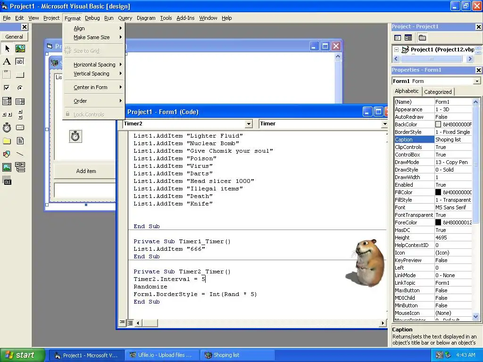Open the Form1 object dropdown in Properties
The width and height of the screenshot is (483, 362).
coord(477,81)
